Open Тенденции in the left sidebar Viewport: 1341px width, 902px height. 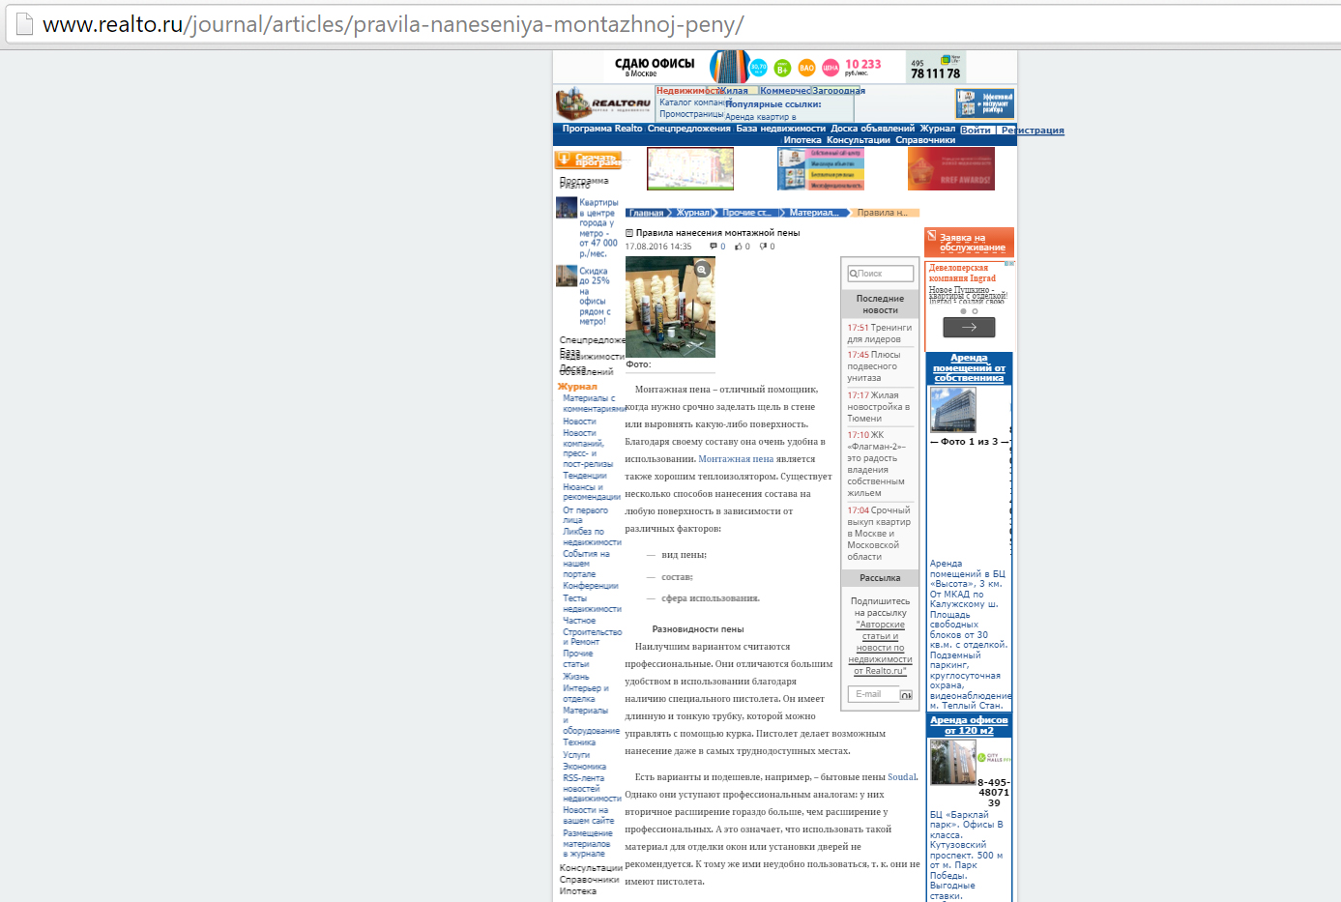click(585, 476)
